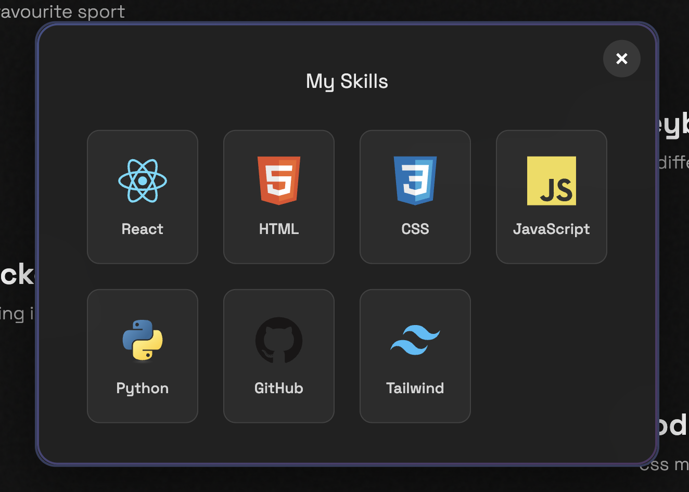Click the cut-off "diffe" text on the right edge

coord(673,162)
